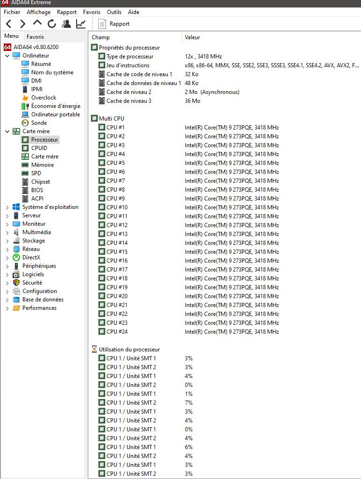The width and height of the screenshot is (361, 479).
Task: Open the Outils menu
Action: click(114, 12)
